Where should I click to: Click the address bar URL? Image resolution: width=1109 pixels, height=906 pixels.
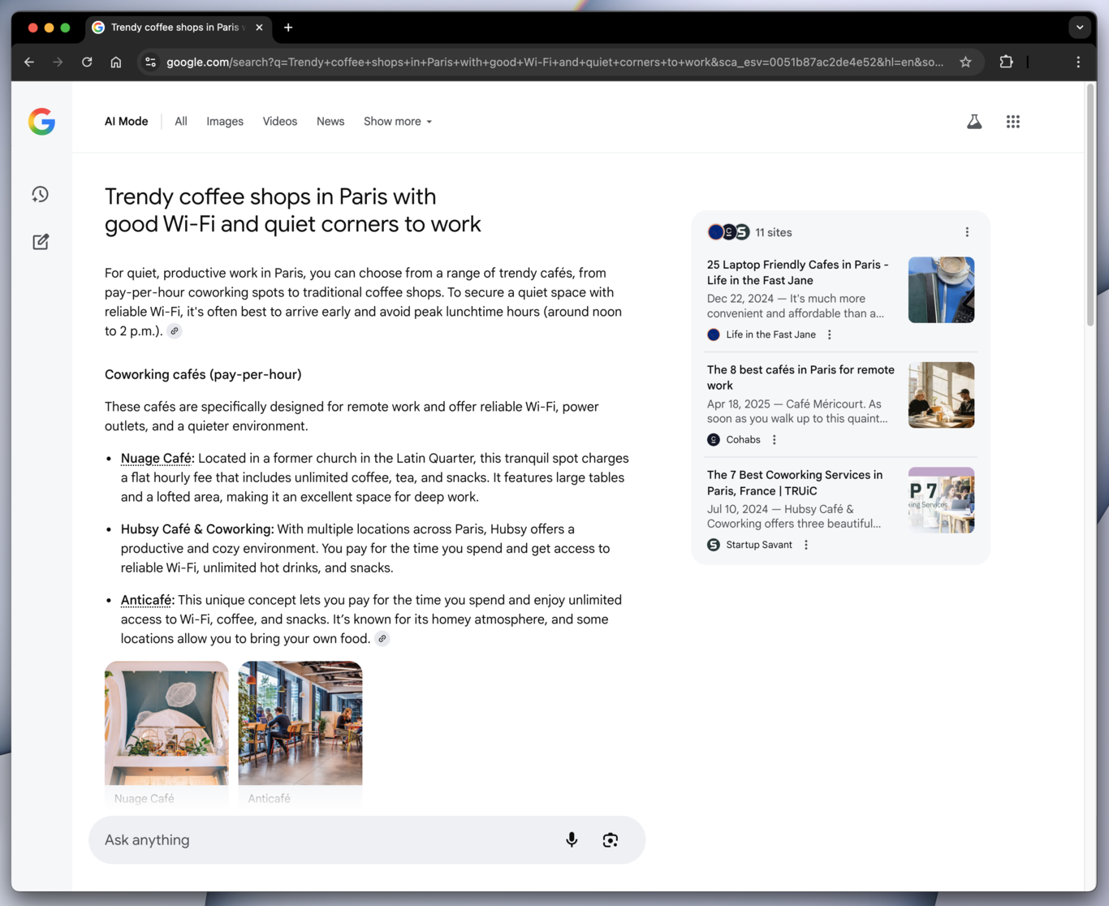tap(554, 62)
